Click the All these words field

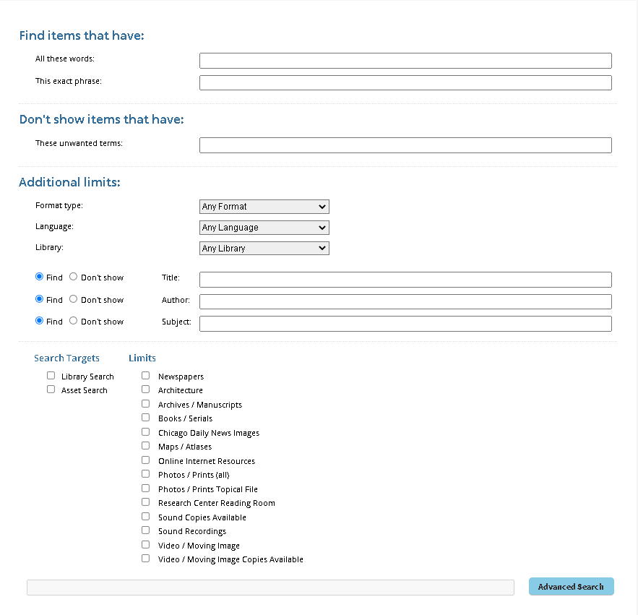tap(405, 60)
